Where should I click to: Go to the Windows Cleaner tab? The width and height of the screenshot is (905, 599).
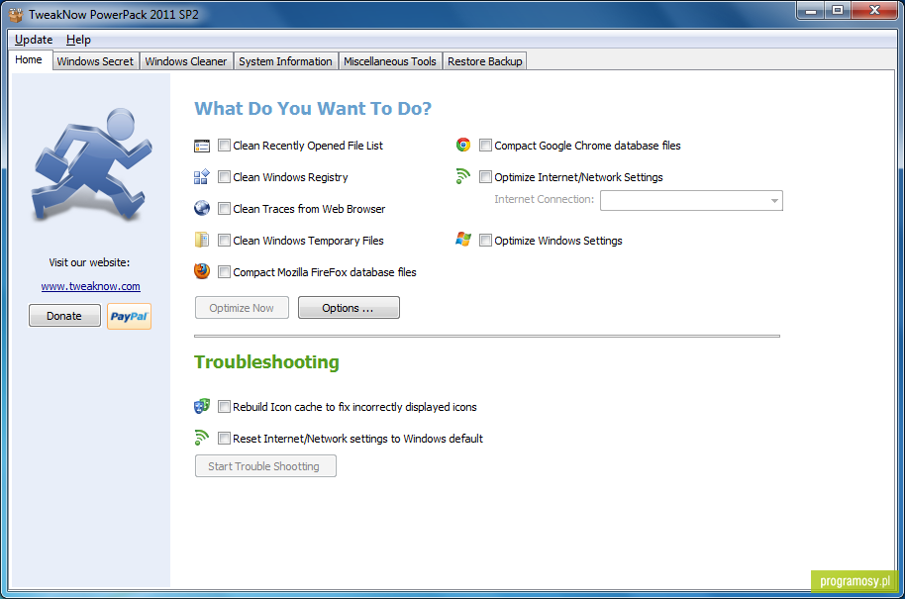186,61
